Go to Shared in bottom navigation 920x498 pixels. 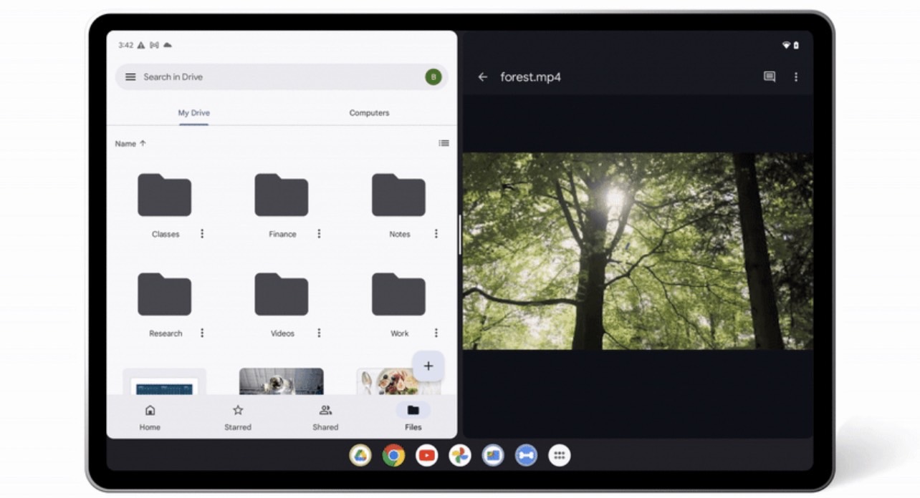pos(325,417)
